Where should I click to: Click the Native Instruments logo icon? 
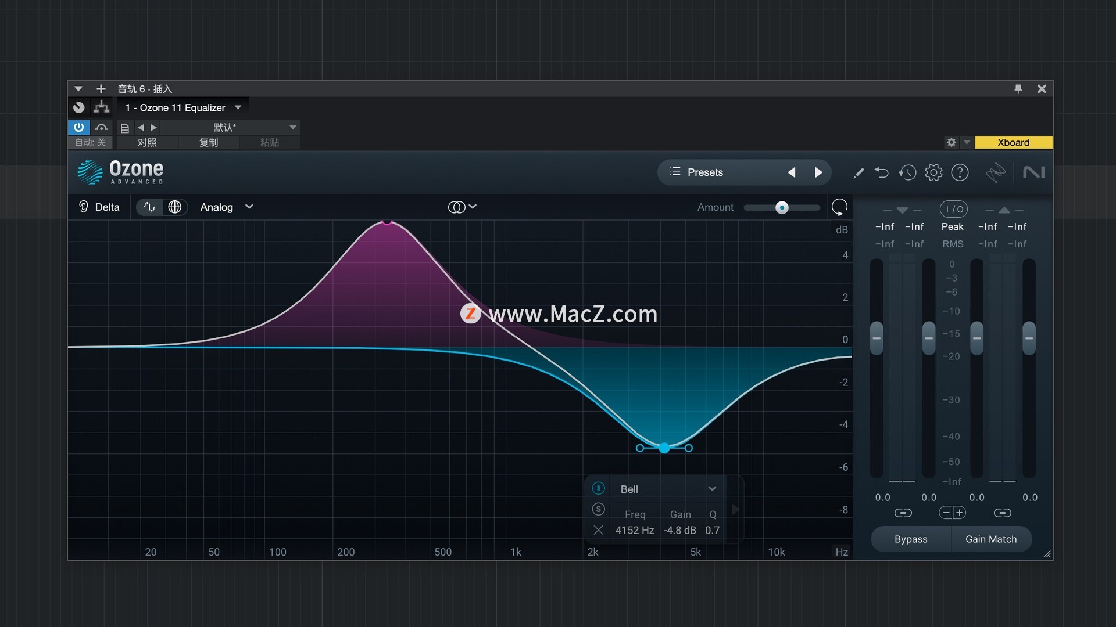pos(1033,172)
